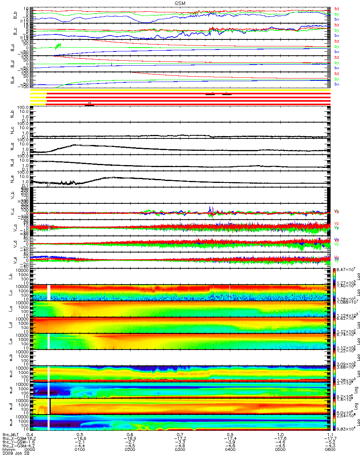The image size is (360, 464).
Task: Click the e_a electron spectrogram label
Action: 12,391
